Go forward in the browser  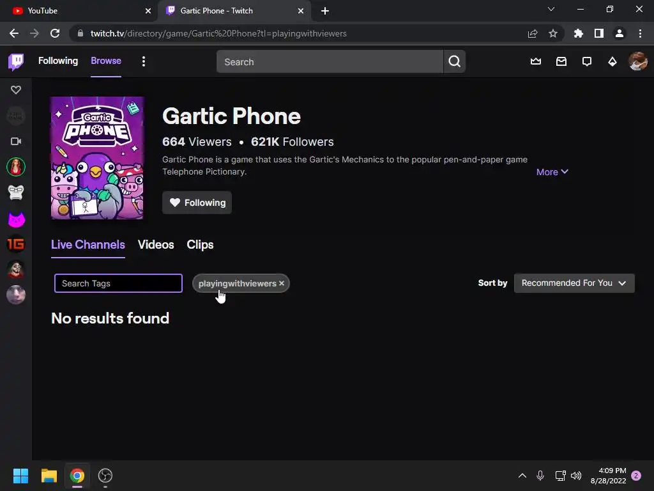pyautogui.click(x=34, y=33)
